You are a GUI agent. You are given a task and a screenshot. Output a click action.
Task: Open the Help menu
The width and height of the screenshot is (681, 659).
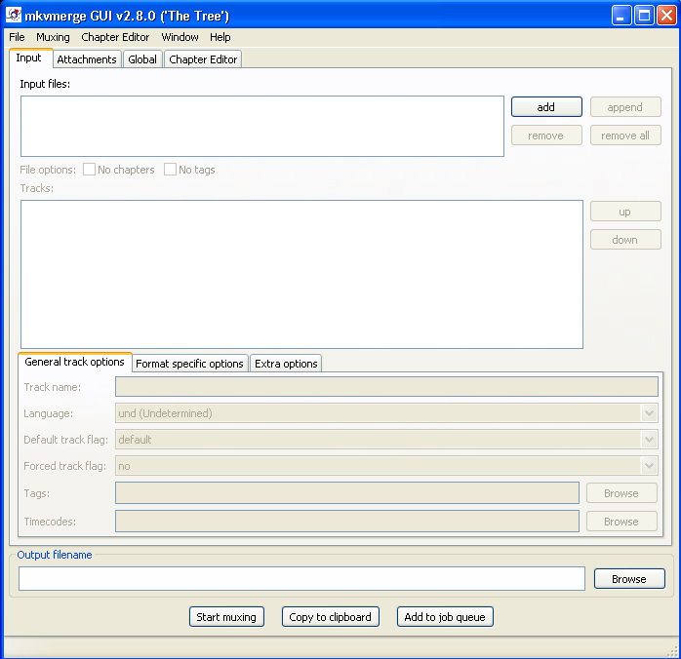pos(220,37)
